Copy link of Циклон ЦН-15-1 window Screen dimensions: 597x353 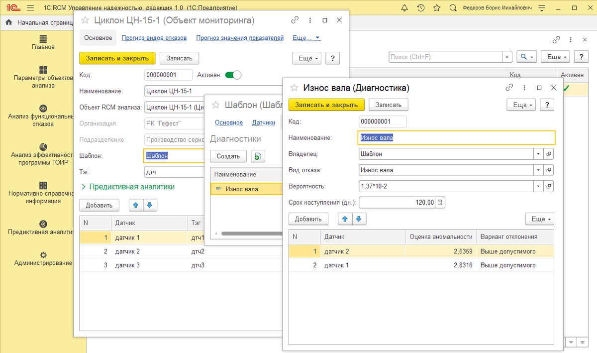(295, 20)
